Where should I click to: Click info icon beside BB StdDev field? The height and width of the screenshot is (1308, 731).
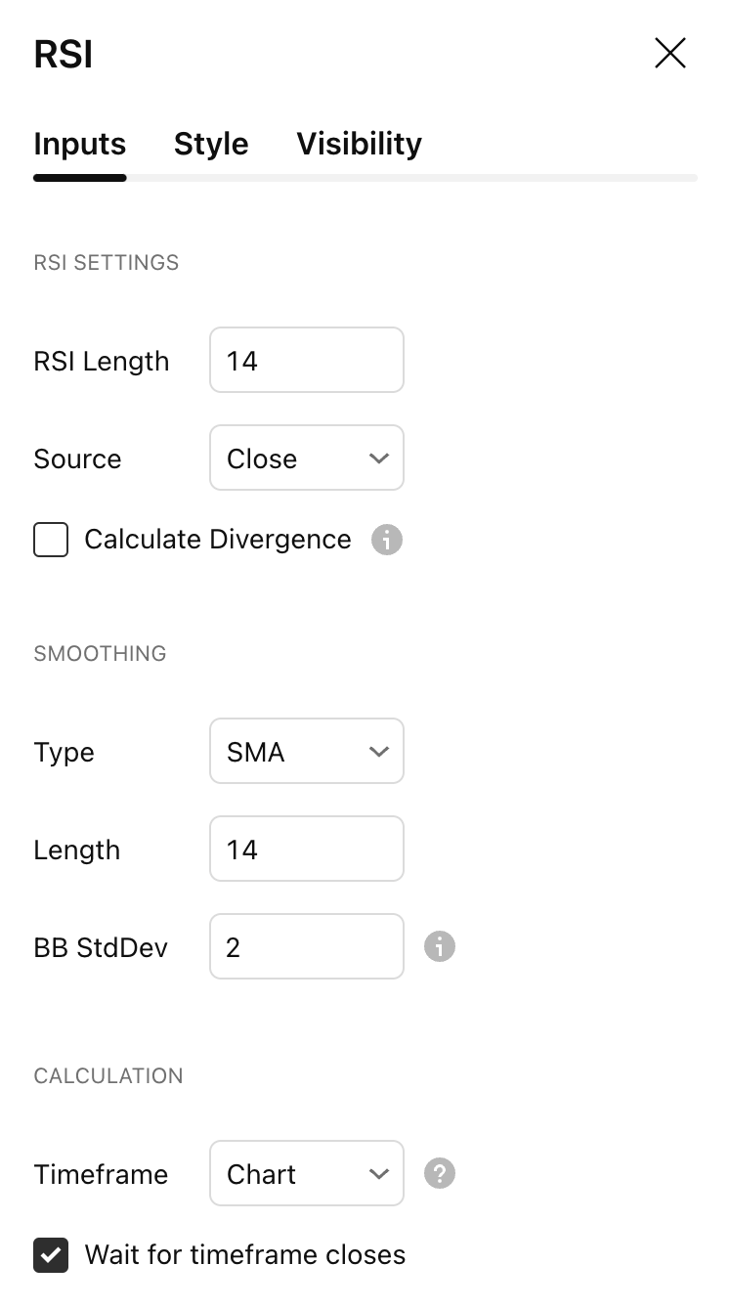point(439,946)
